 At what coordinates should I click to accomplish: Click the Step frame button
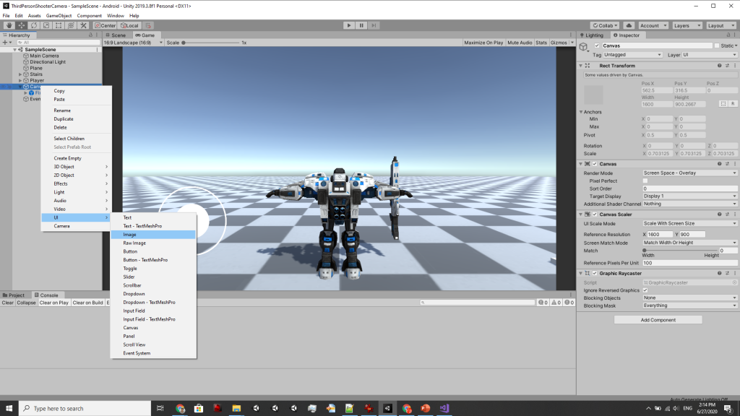(374, 25)
